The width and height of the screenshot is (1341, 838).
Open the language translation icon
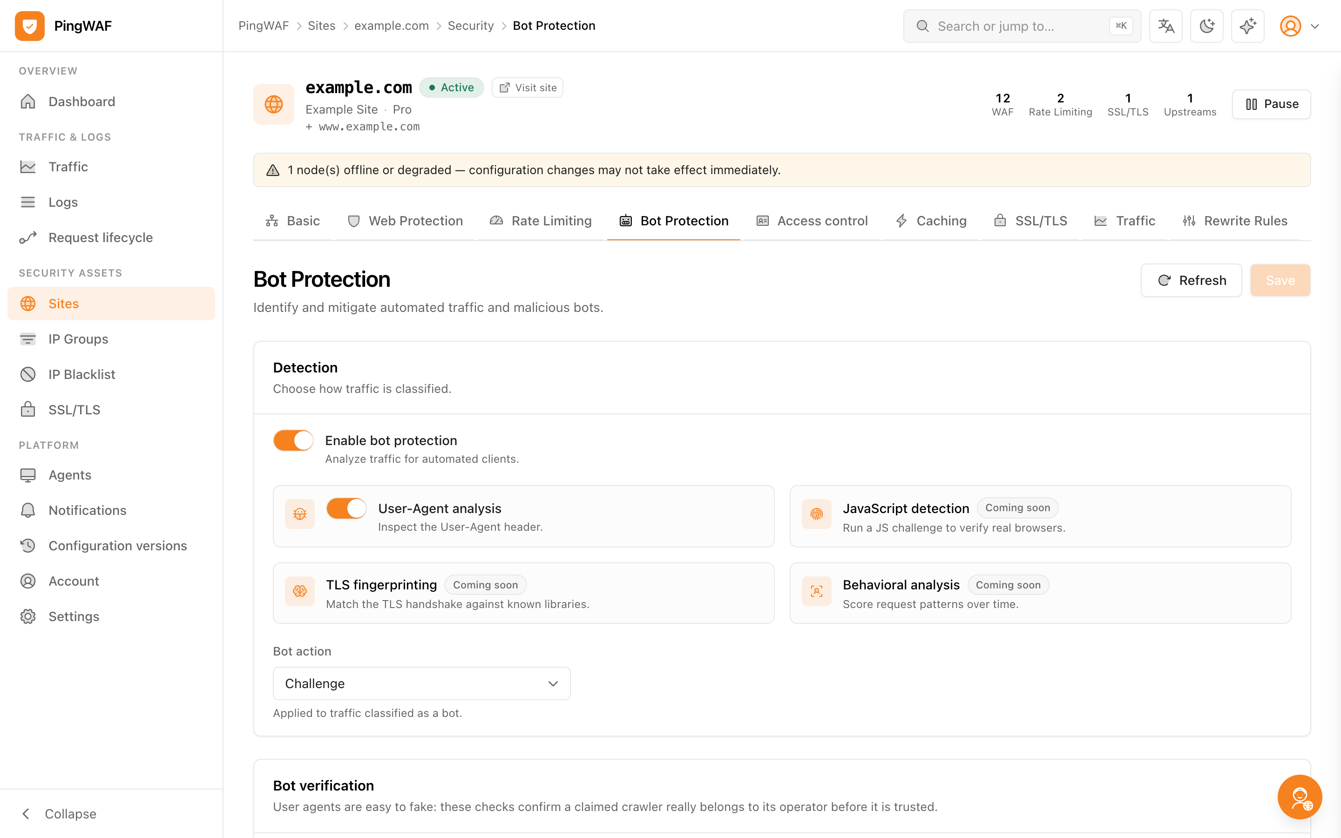coord(1165,26)
